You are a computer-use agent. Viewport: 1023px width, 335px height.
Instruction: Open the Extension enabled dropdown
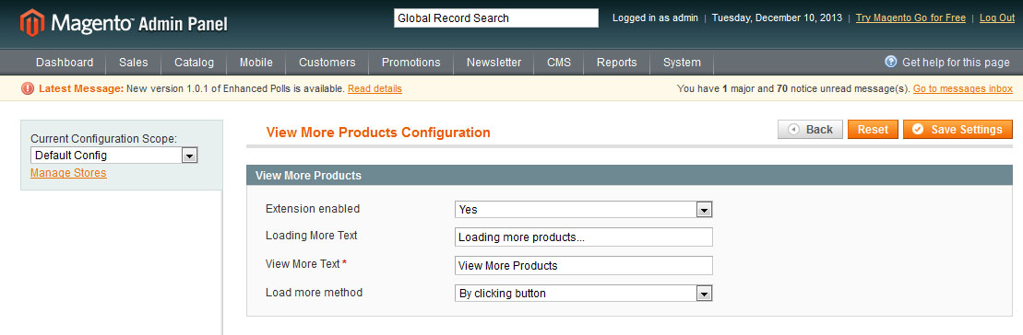[583, 210]
